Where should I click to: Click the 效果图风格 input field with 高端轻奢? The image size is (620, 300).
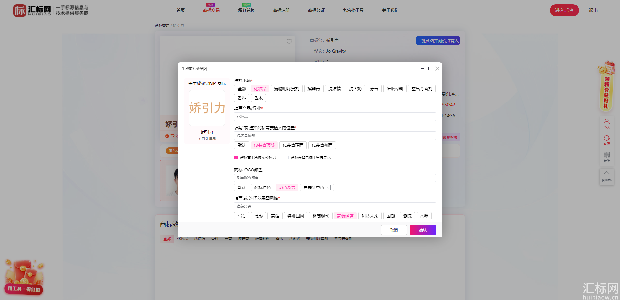335,206
